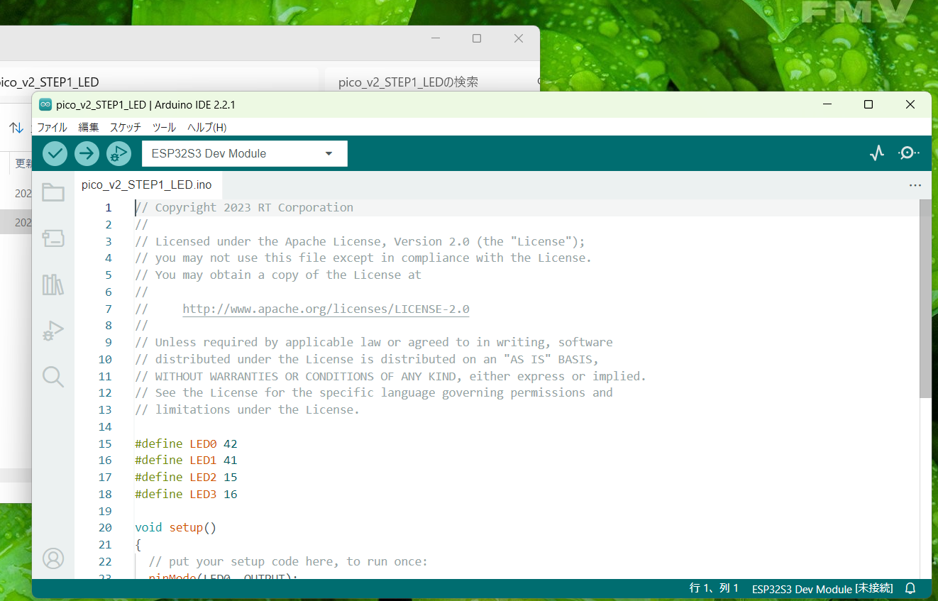This screenshot has width=938, height=601.
Task: Open the Serial Monitor
Action: tap(908, 153)
